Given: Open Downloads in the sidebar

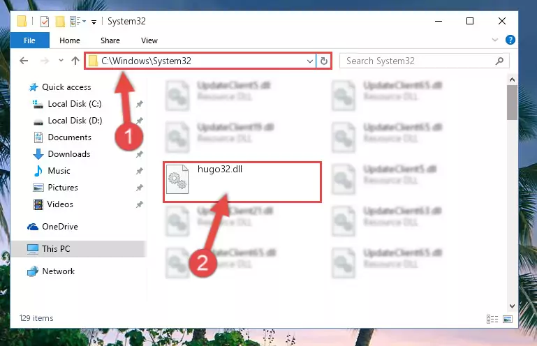Looking at the screenshot, I should (69, 154).
